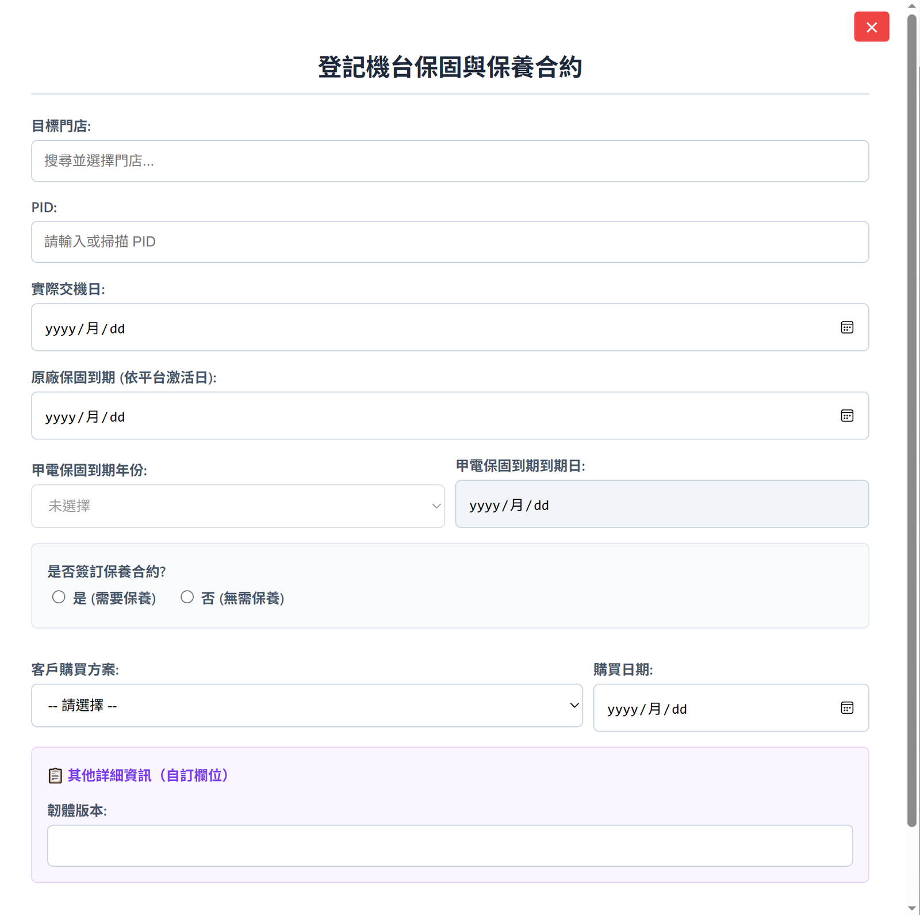The image size is (920, 915).
Task: Click the 甲電保固到期到期日 date field
Action: (662, 504)
